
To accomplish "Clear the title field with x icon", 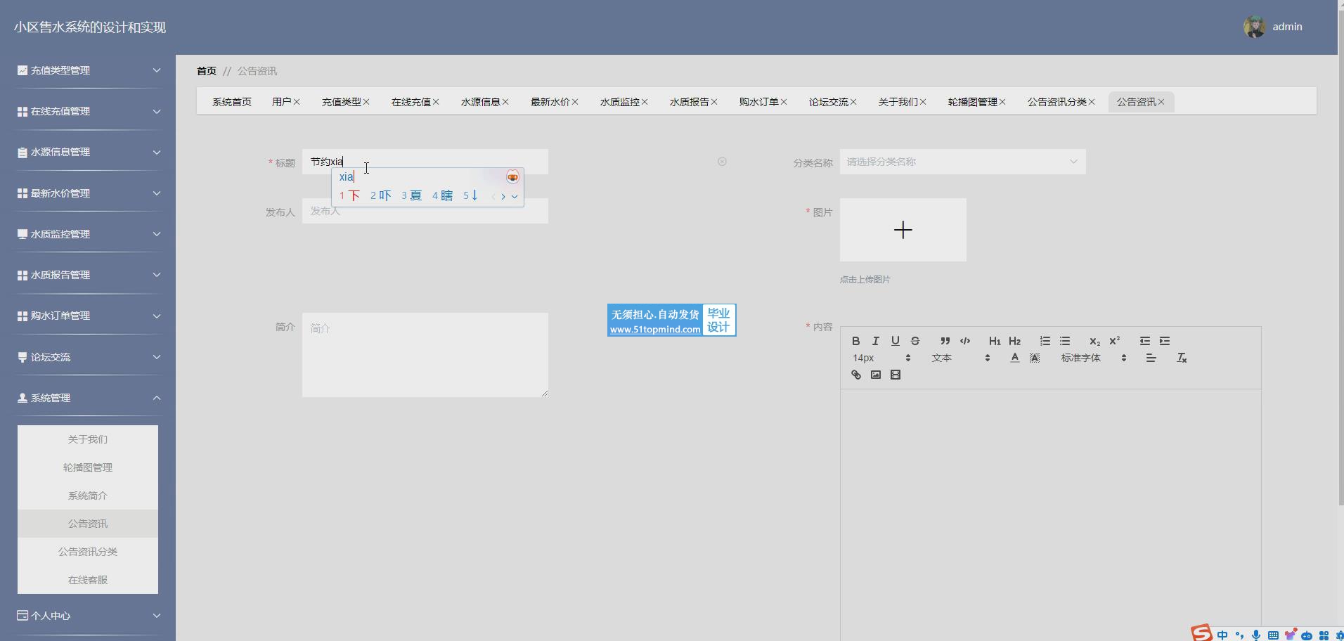I will (722, 162).
